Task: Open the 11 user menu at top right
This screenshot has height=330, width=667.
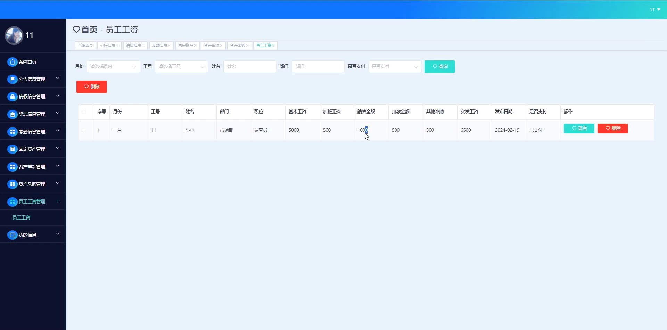Action: 655,10
